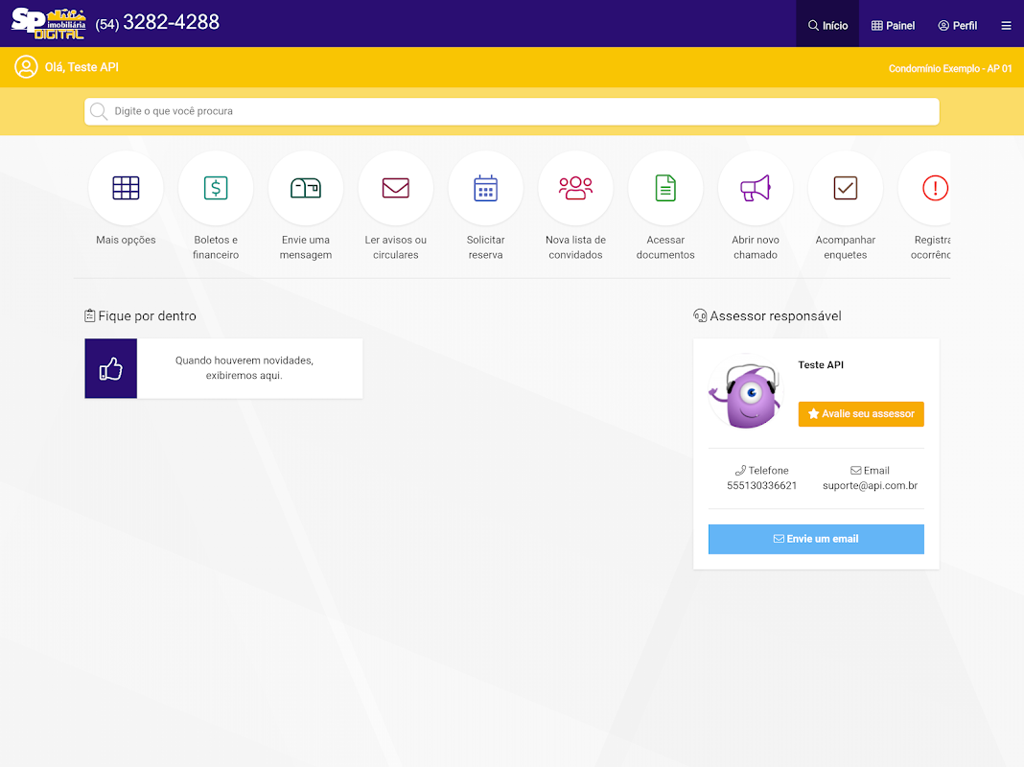Open the hamburger menu icon
1024x767 pixels.
1006,26
